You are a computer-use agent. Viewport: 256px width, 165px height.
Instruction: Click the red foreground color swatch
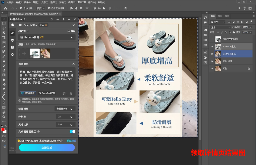(x=3, y=129)
